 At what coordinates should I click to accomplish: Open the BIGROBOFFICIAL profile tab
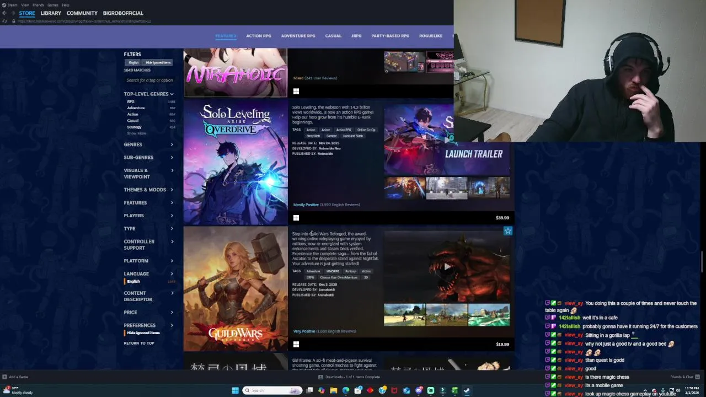click(x=123, y=13)
